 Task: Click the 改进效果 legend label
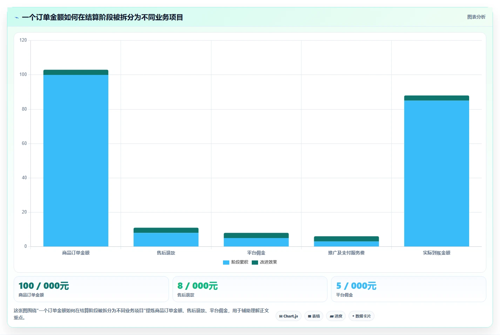point(268,262)
